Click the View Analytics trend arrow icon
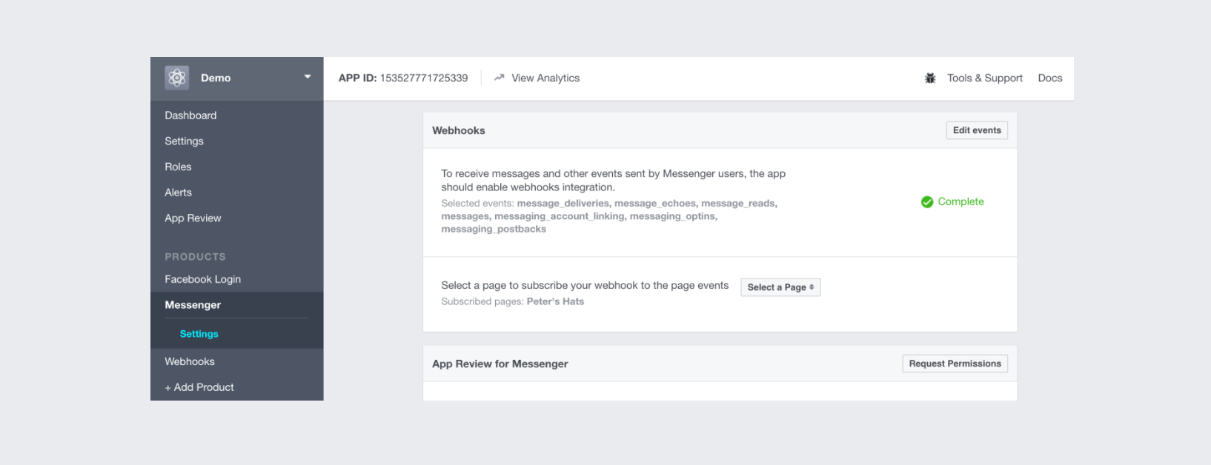 [x=500, y=78]
